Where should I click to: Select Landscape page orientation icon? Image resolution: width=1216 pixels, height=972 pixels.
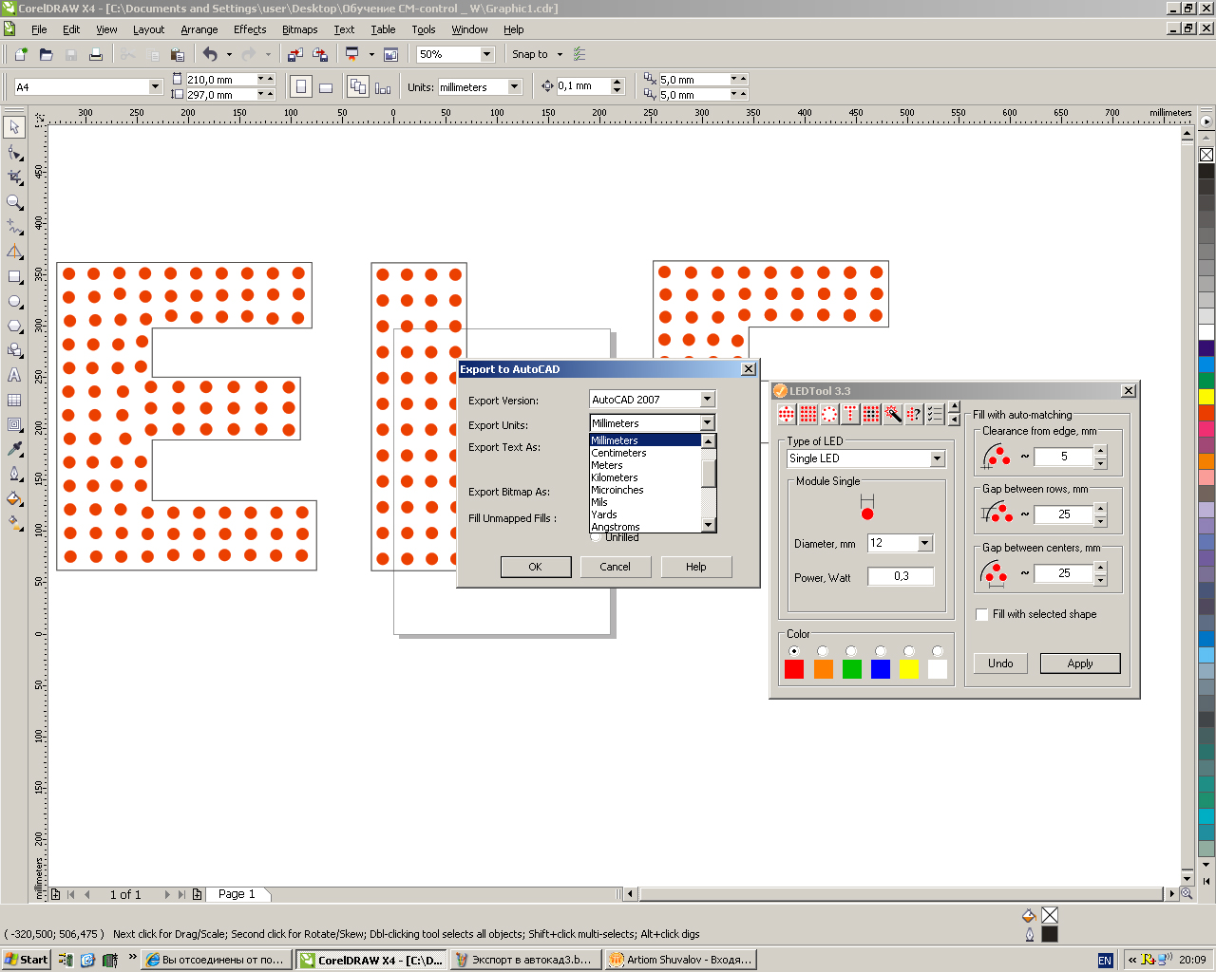(326, 87)
